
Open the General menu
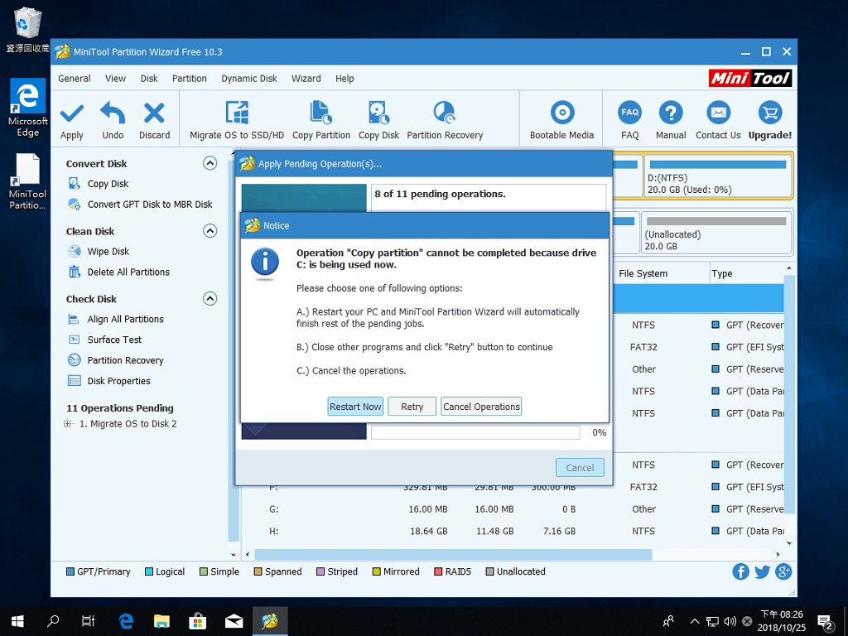74,79
